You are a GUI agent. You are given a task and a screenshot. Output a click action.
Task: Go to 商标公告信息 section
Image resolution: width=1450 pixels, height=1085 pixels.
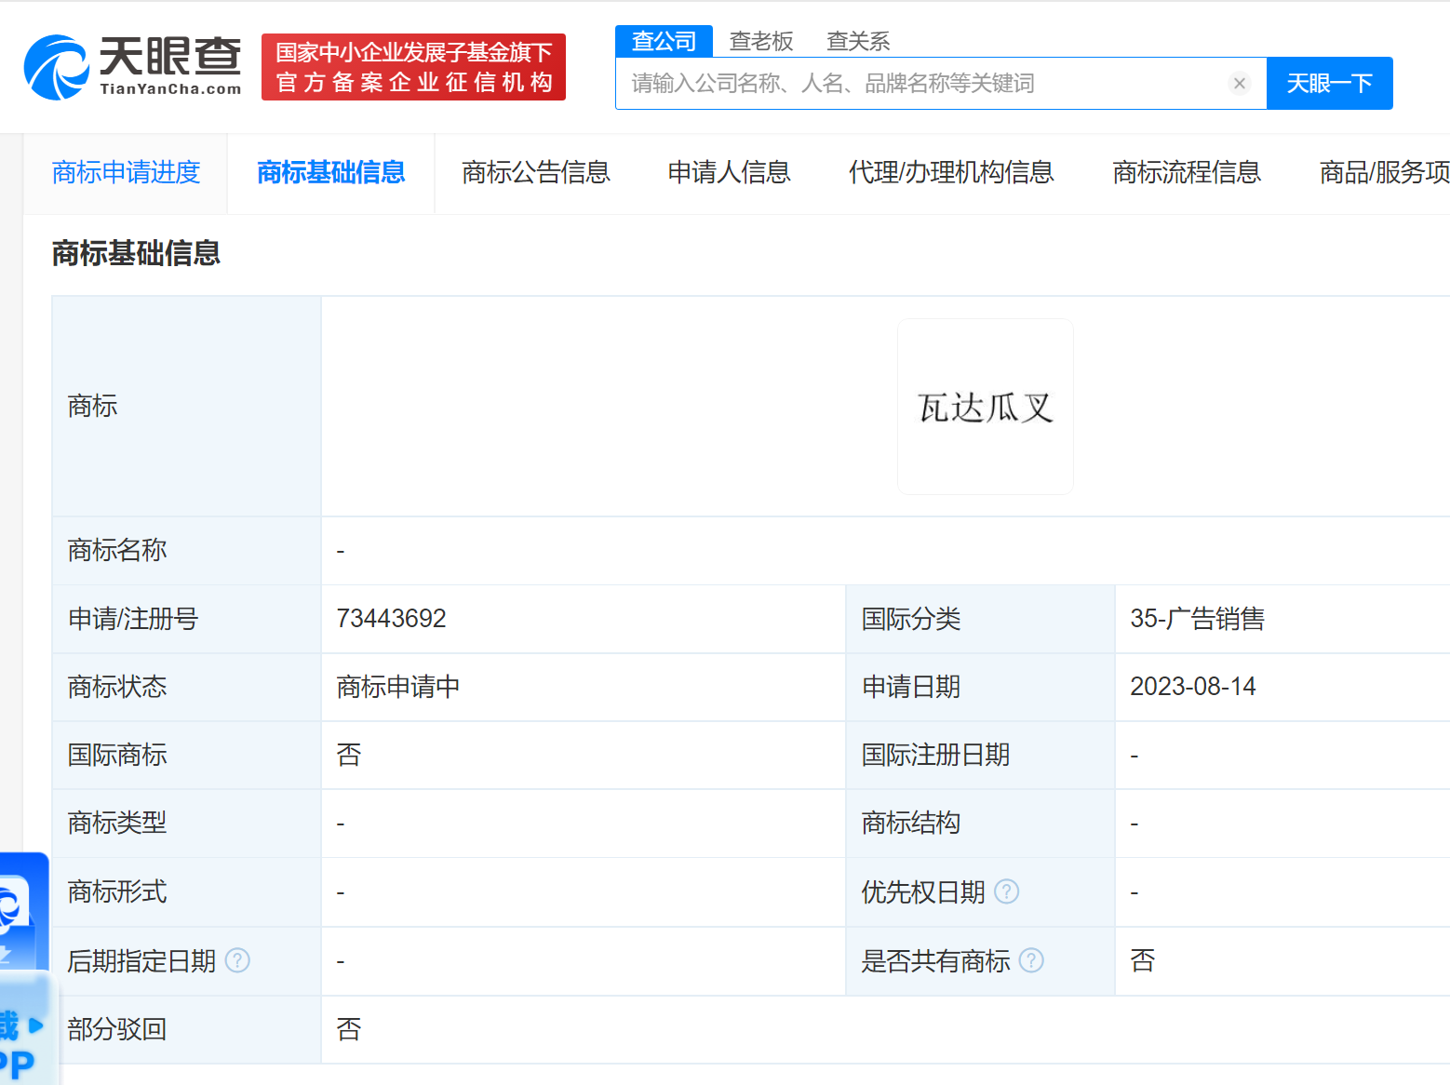click(x=536, y=172)
